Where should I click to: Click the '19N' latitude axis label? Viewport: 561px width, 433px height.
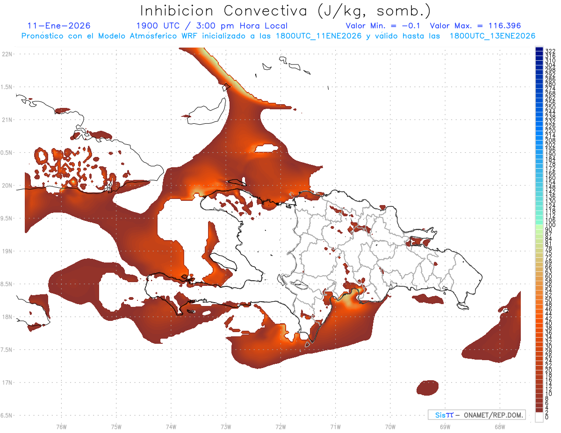click(7, 251)
